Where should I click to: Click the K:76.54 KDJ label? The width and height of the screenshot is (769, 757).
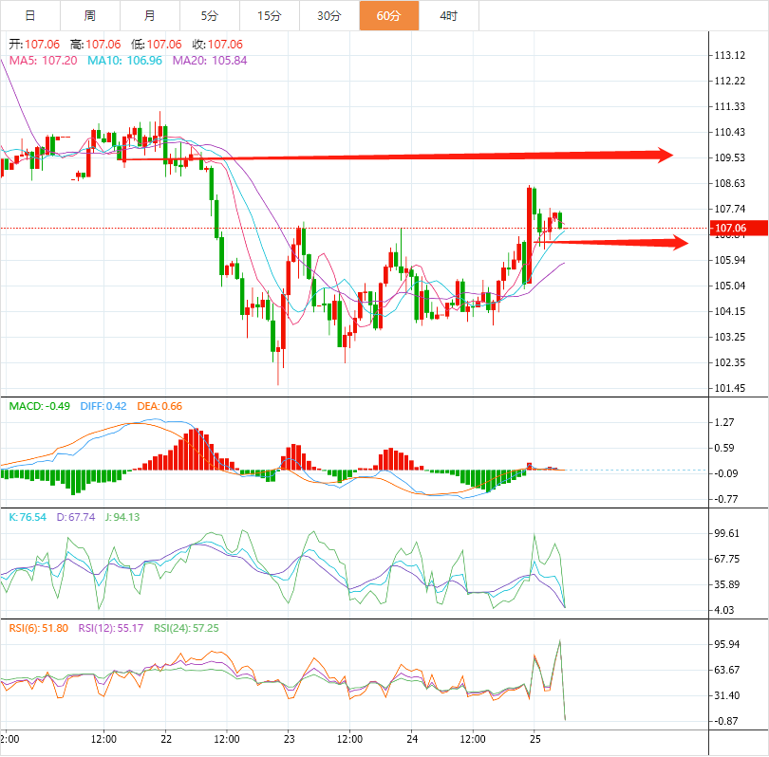(28, 517)
